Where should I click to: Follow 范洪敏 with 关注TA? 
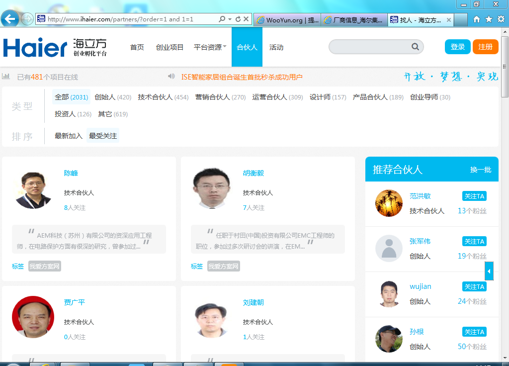tap(474, 196)
